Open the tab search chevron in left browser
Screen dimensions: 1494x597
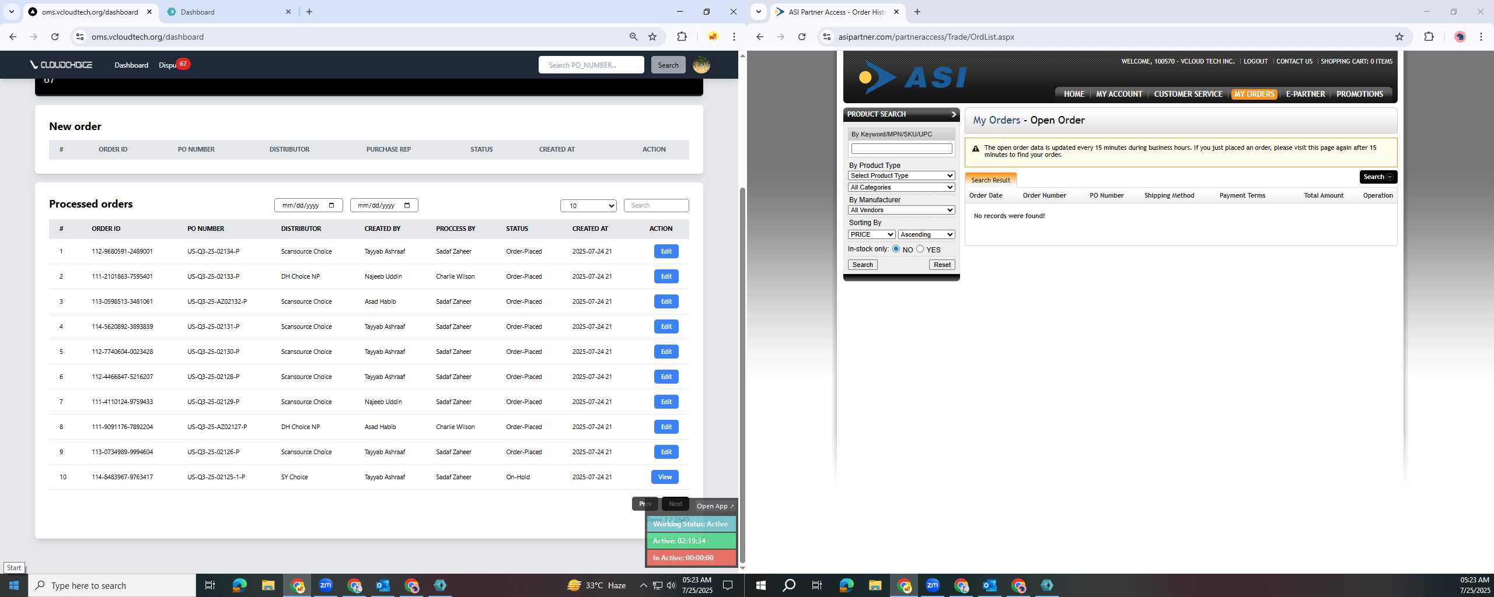point(11,12)
